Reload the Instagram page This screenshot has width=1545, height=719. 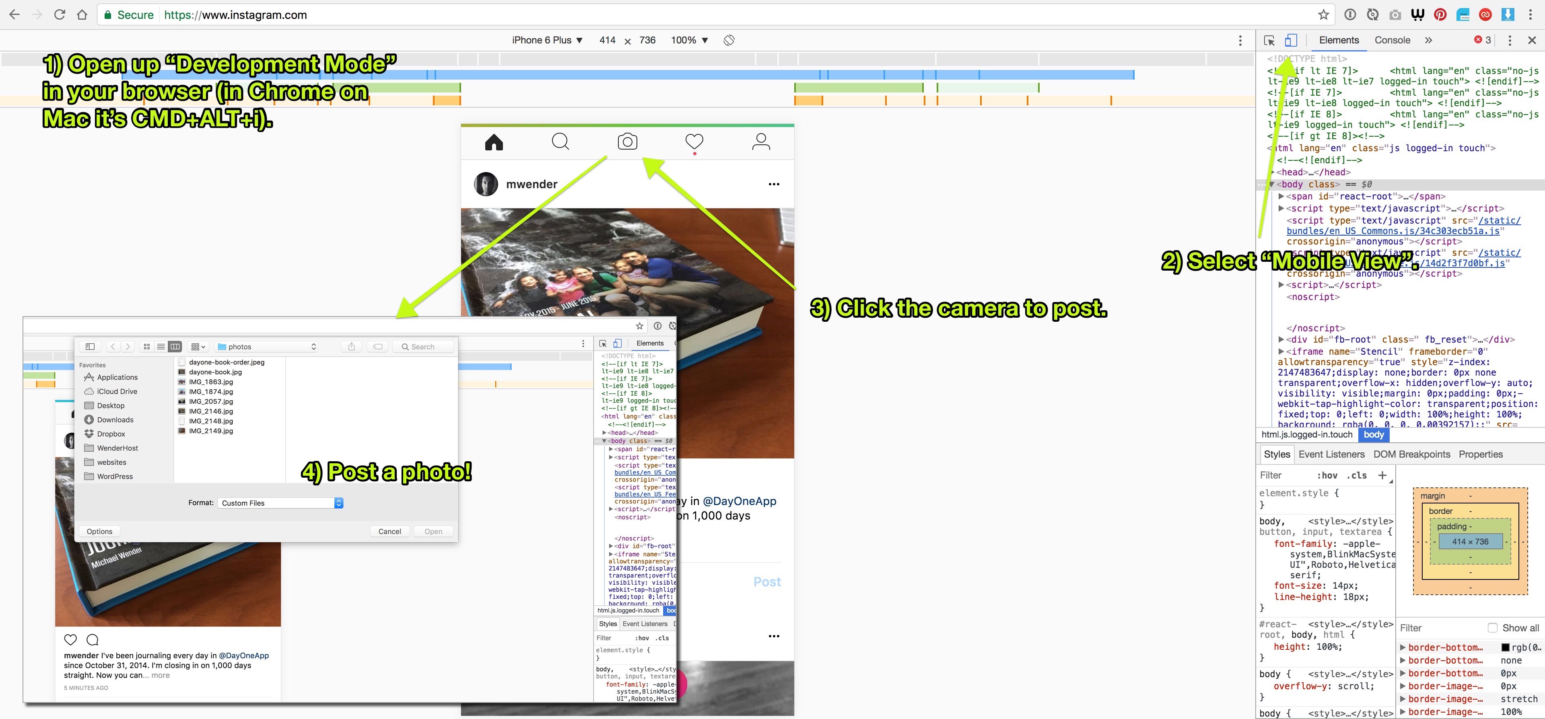(x=60, y=14)
